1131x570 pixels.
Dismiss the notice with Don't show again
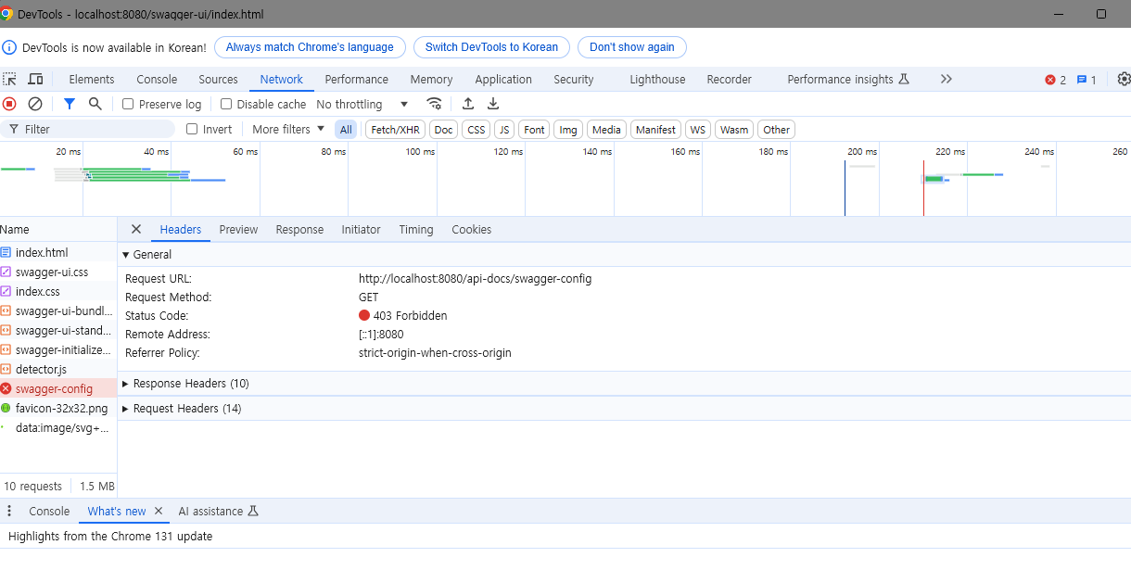point(631,47)
